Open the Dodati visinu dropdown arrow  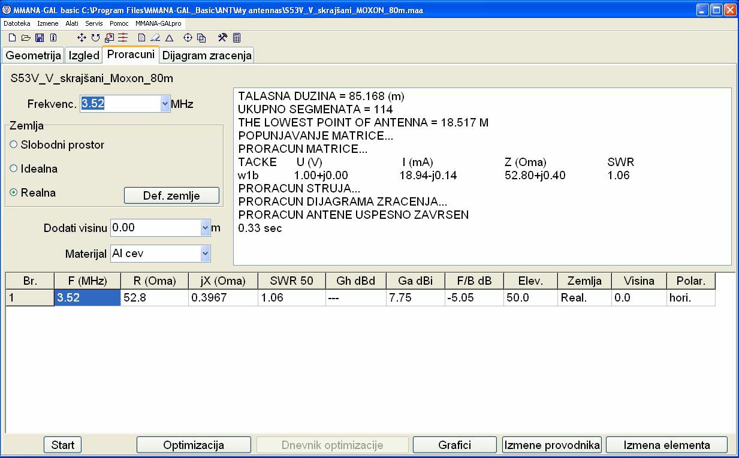206,228
